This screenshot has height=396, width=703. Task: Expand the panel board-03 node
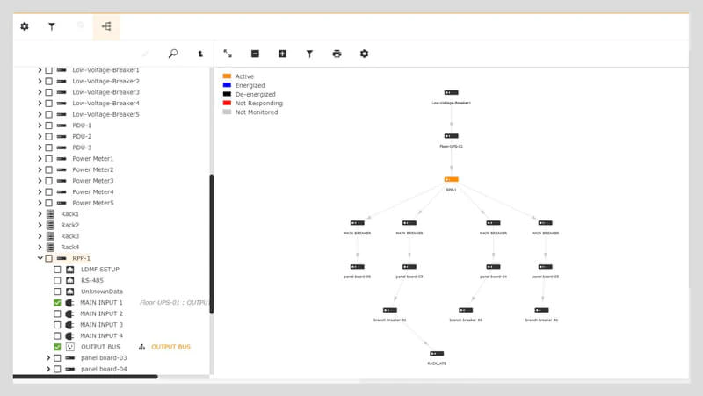[x=48, y=358]
